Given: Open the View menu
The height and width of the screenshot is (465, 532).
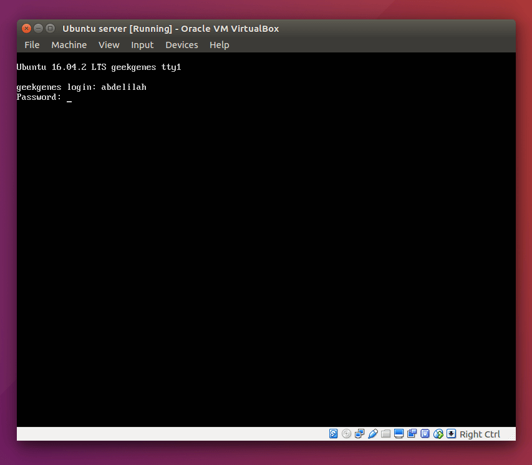Looking at the screenshot, I should [x=109, y=45].
